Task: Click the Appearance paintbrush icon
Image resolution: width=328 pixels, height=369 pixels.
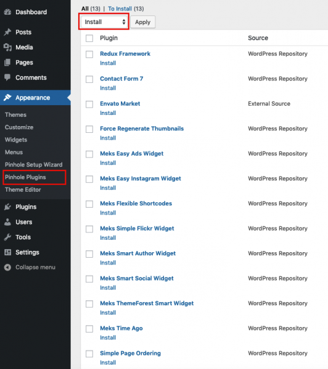Action: point(7,98)
